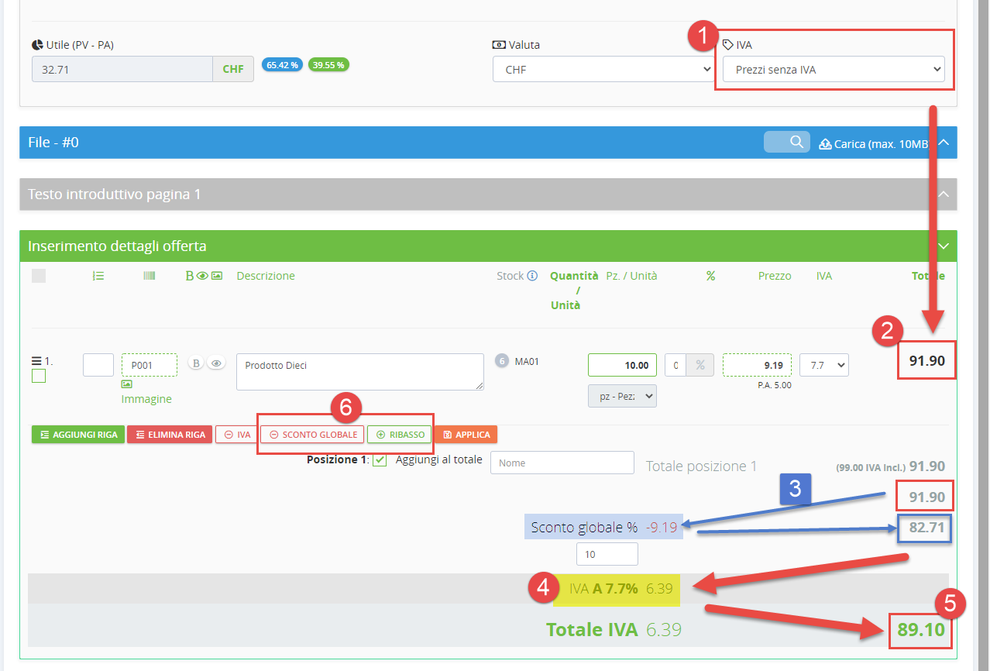The width and height of the screenshot is (990, 671).
Task: Click the barcode column header icon
Action: pos(149,276)
